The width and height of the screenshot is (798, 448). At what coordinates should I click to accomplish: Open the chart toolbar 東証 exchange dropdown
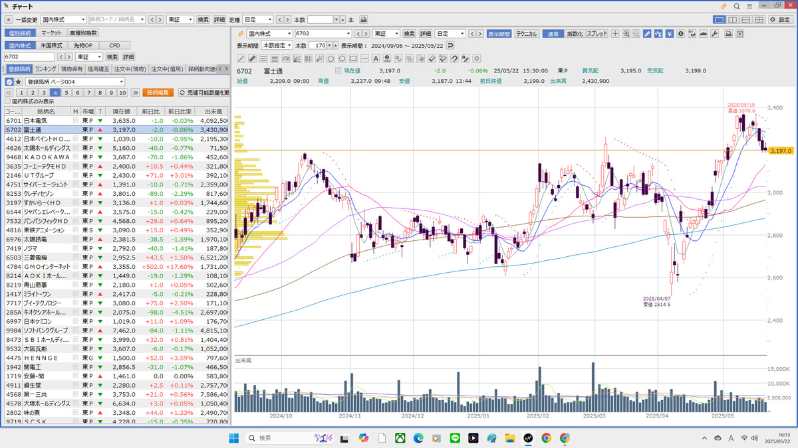(386, 34)
